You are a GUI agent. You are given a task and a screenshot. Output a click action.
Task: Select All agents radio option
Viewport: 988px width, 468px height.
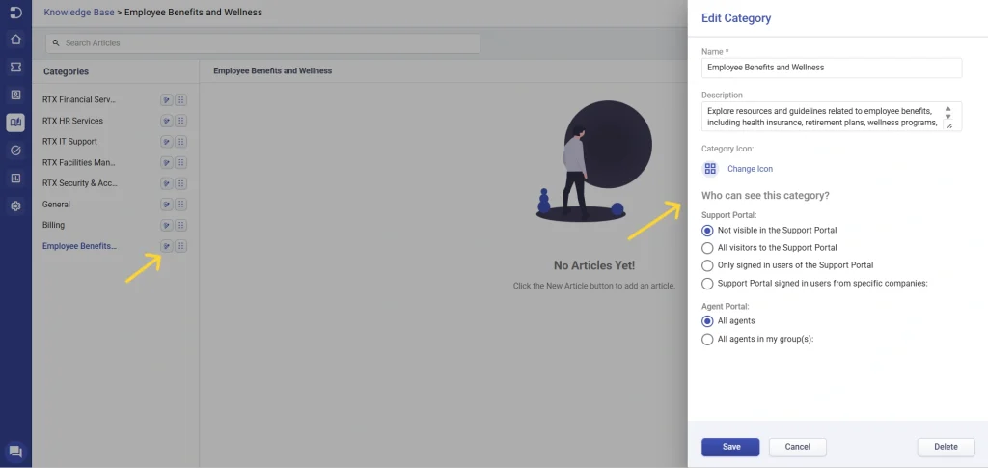click(707, 321)
